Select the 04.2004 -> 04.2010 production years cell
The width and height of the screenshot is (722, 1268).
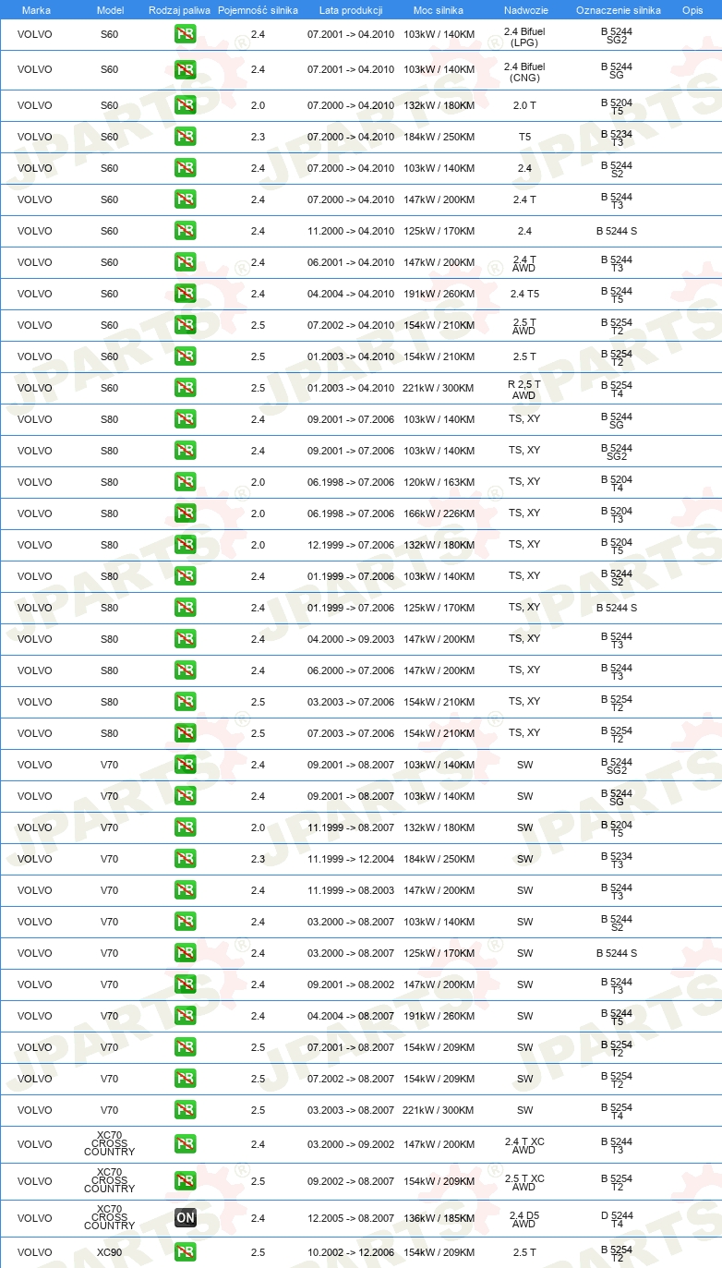click(x=351, y=294)
